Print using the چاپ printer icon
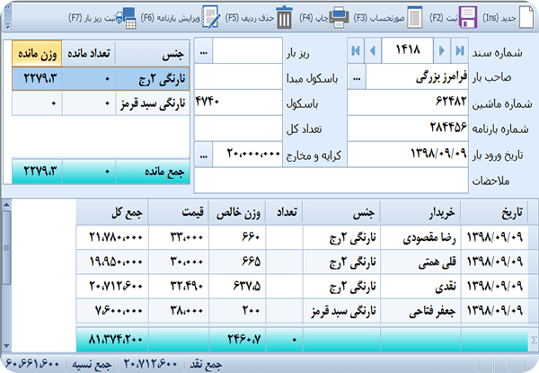 coord(341,16)
